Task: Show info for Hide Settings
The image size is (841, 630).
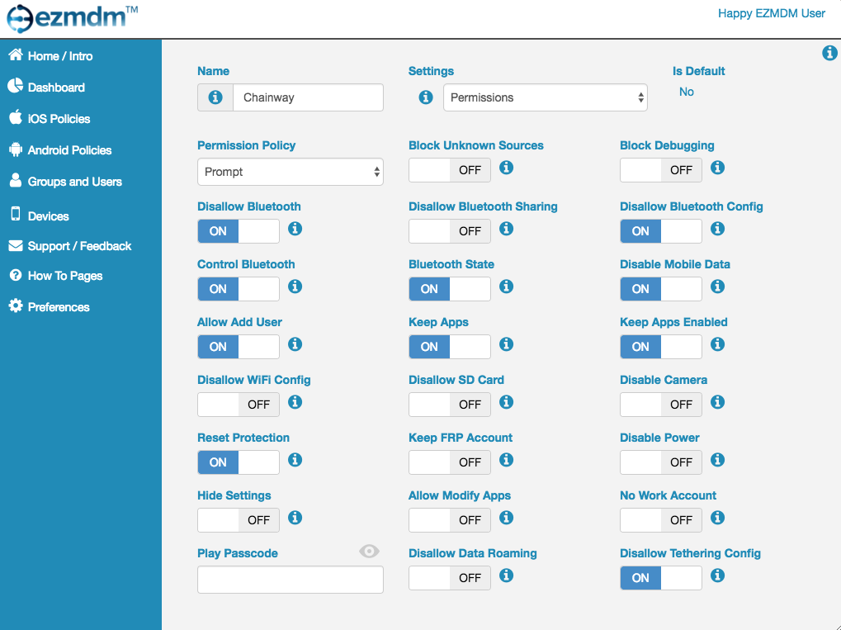Action: pos(295,518)
